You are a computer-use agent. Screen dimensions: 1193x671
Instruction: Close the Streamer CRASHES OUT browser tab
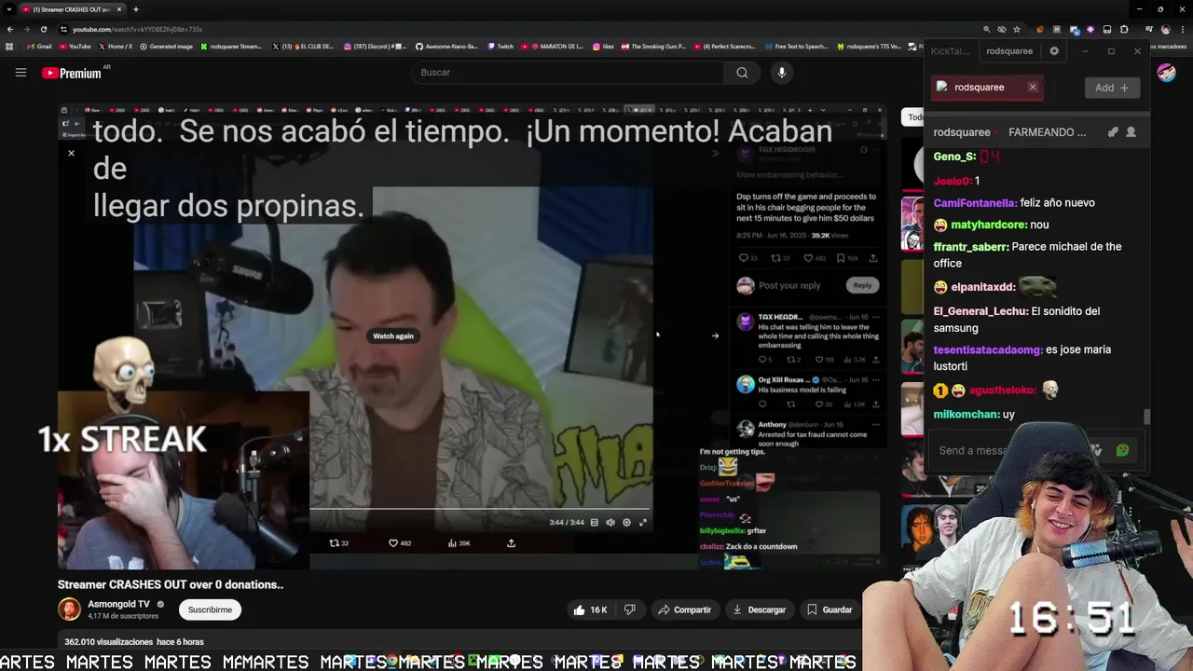coord(118,9)
